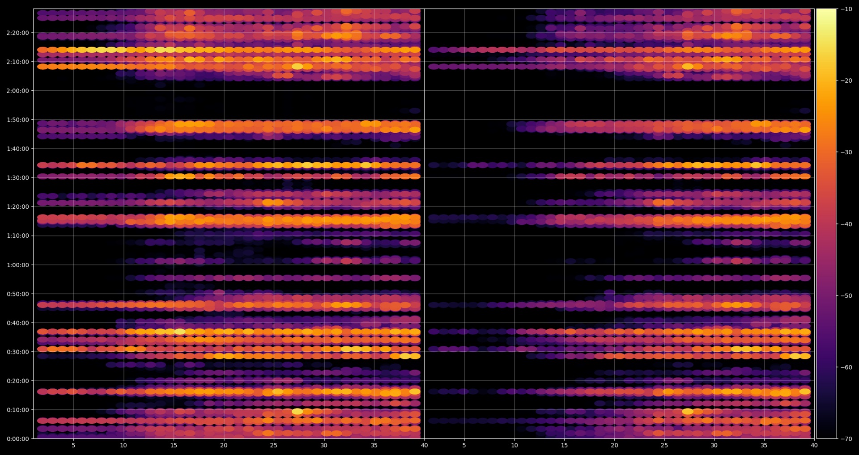Click x-axis label 25 under right heatmap
859x455 pixels.
click(x=664, y=445)
